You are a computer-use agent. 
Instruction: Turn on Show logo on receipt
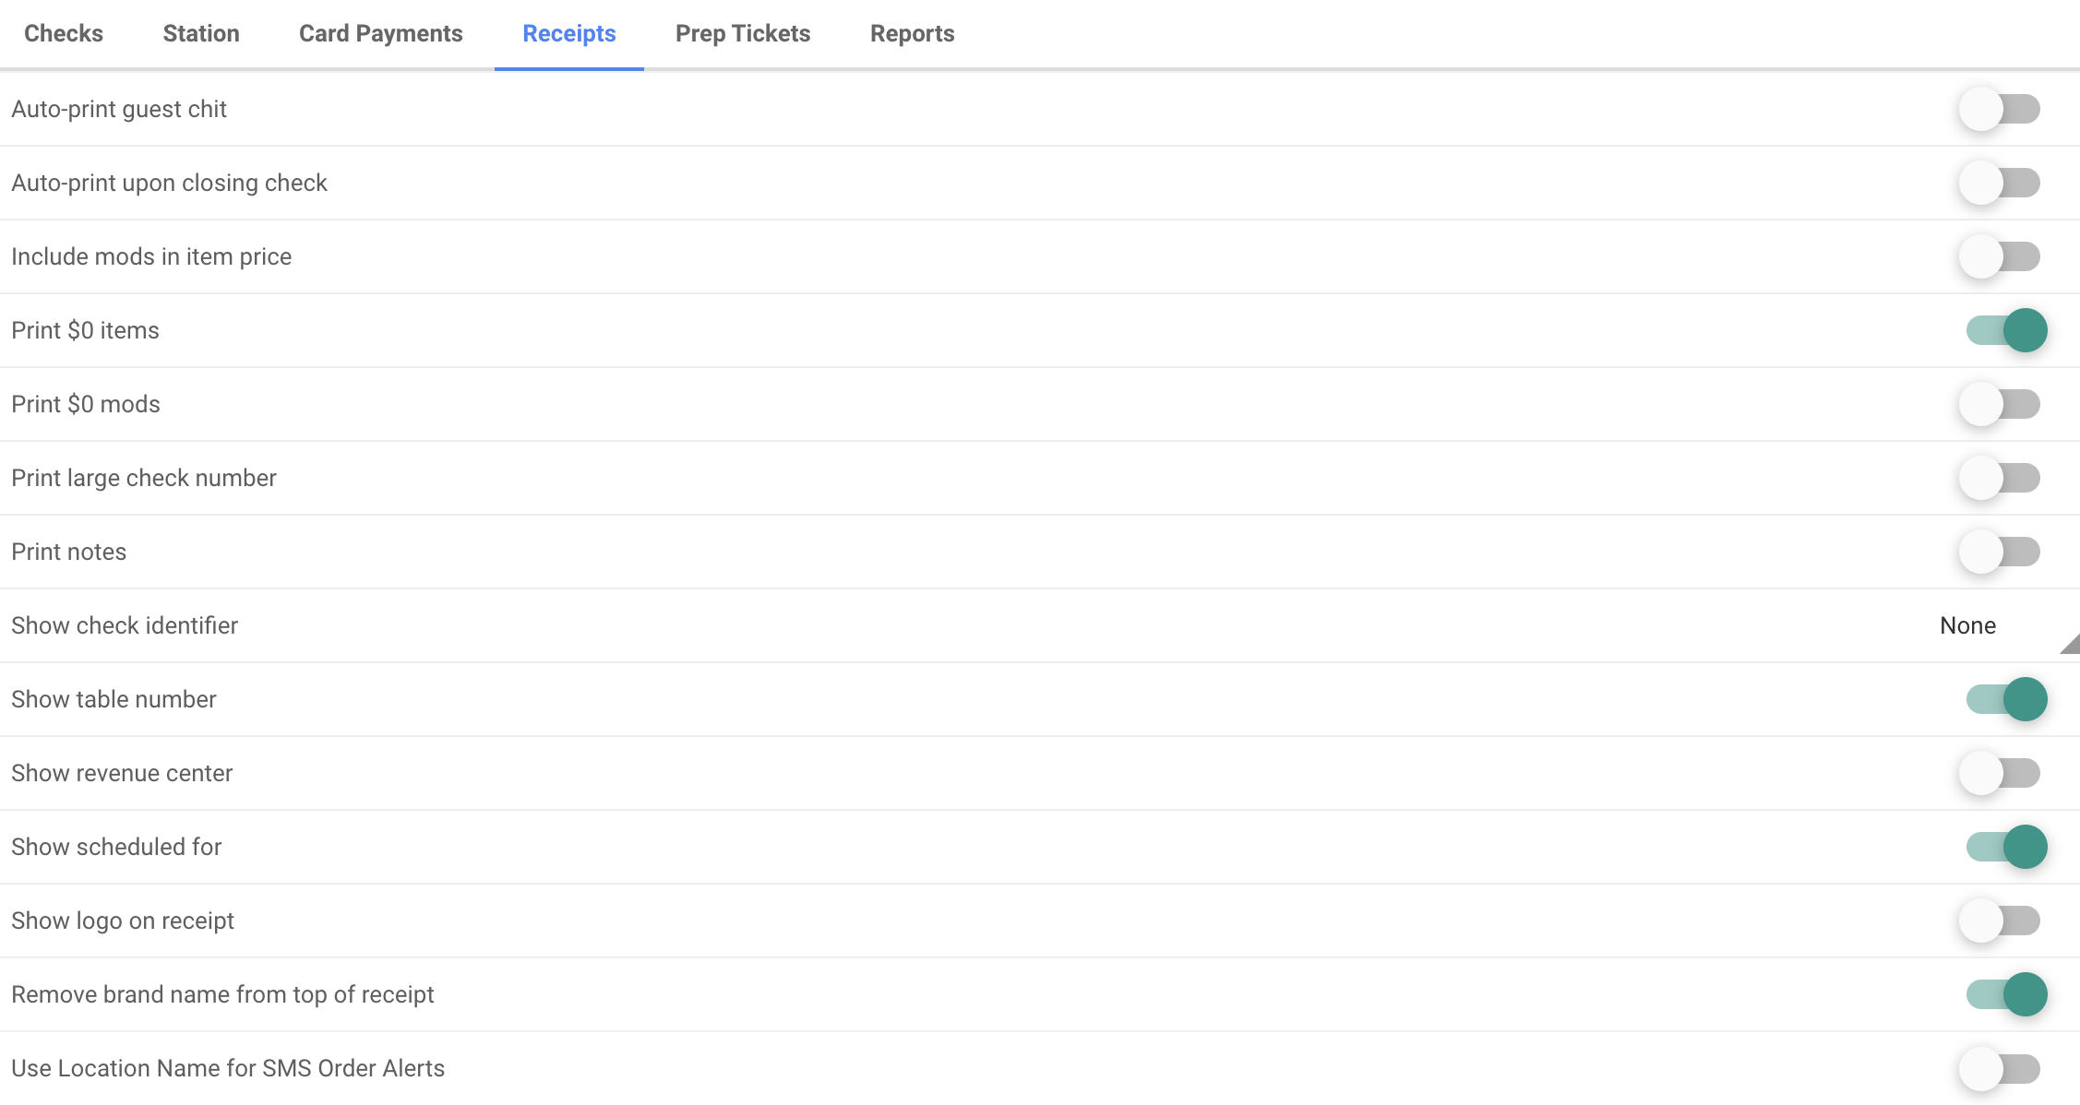coord(2000,921)
